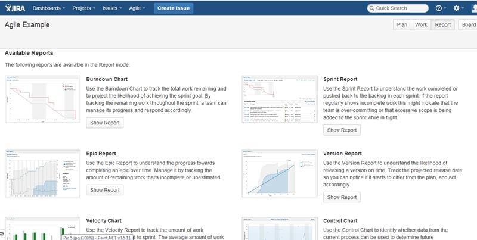The image size is (477, 240).
Task: Show the Epic Report
Action: (x=105, y=190)
